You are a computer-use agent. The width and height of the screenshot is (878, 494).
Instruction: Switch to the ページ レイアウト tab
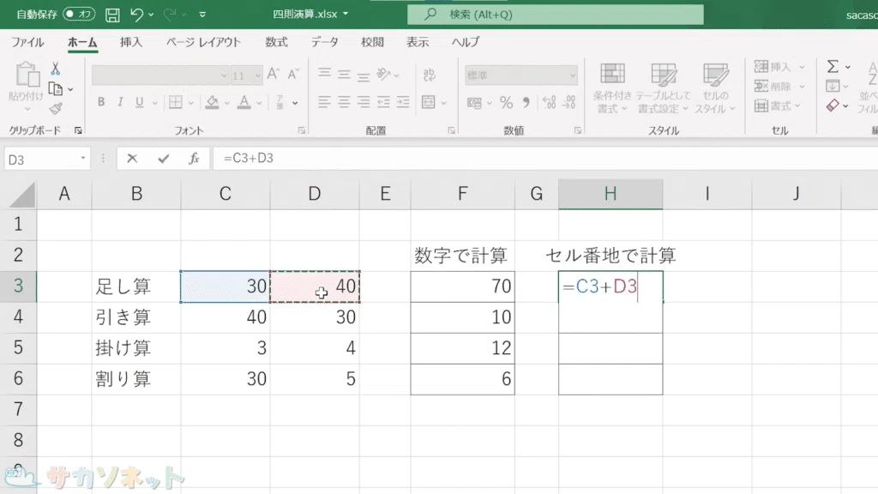pyautogui.click(x=203, y=43)
